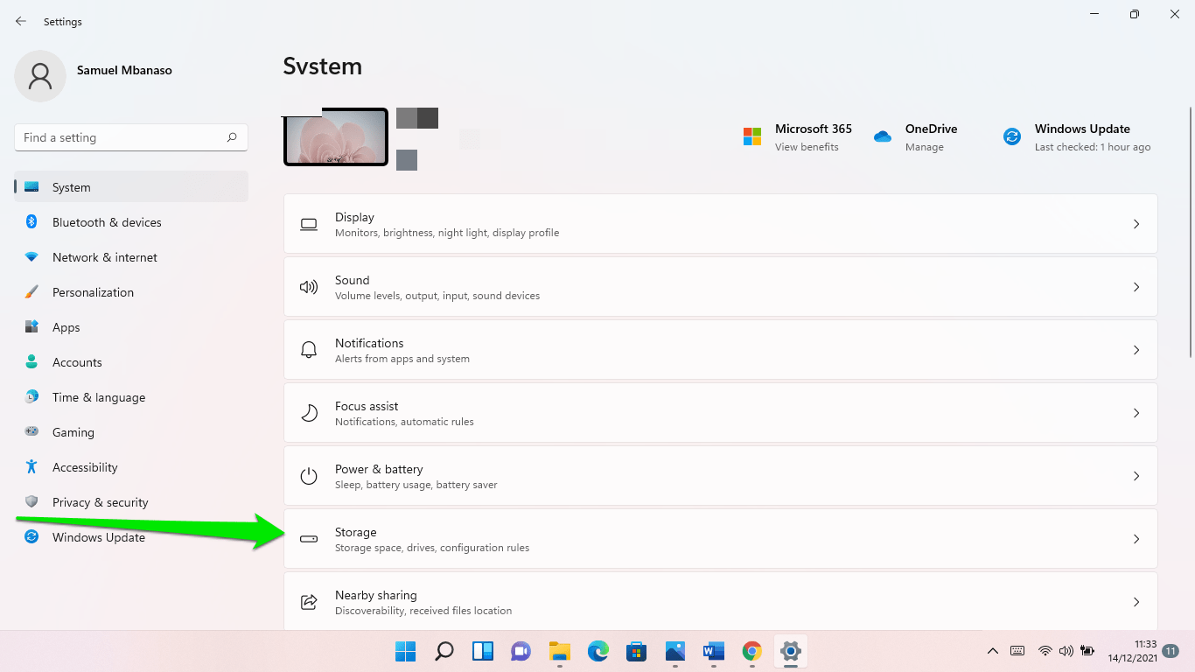Viewport: 1195px width, 672px height.
Task: Open taskbar Search
Action: (x=444, y=651)
